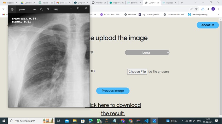
Task: Click the About Us button
Action: (208, 25)
